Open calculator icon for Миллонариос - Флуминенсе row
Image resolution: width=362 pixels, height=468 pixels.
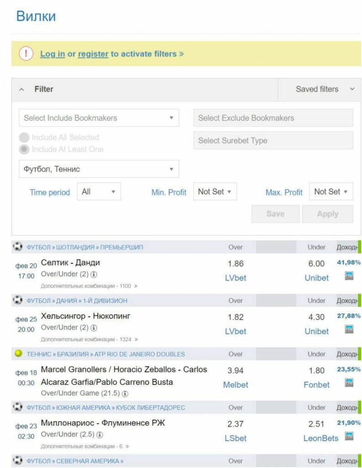(349, 436)
